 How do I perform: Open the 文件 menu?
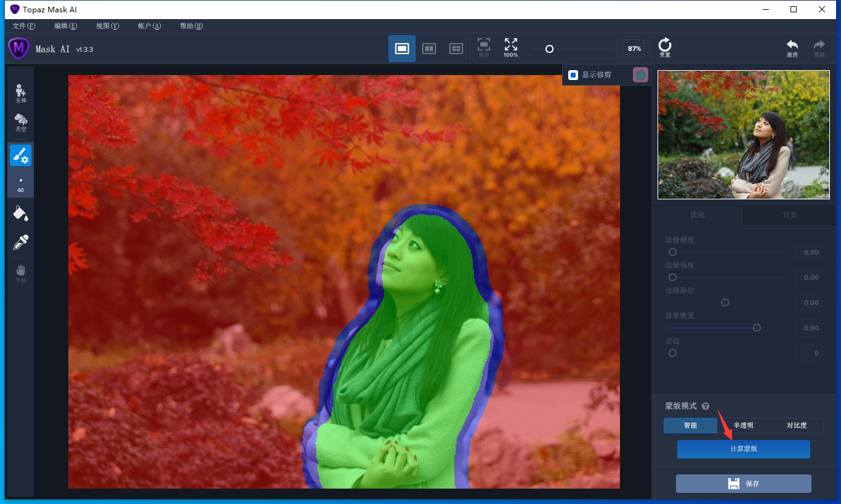[x=24, y=26]
